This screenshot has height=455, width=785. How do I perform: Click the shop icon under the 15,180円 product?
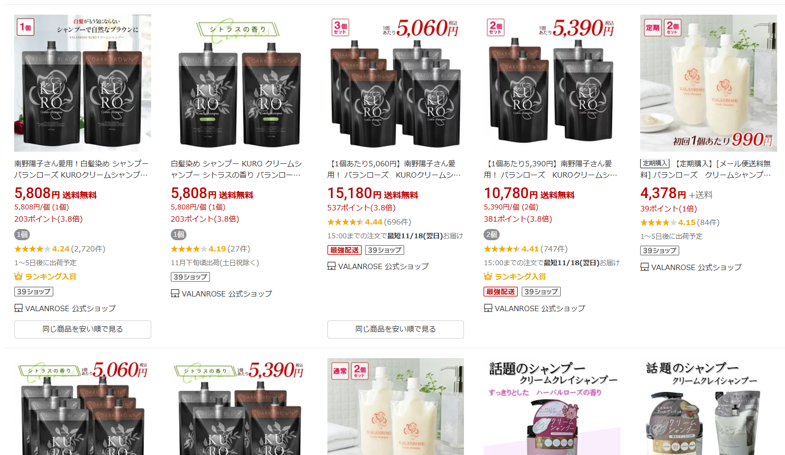tap(331, 266)
